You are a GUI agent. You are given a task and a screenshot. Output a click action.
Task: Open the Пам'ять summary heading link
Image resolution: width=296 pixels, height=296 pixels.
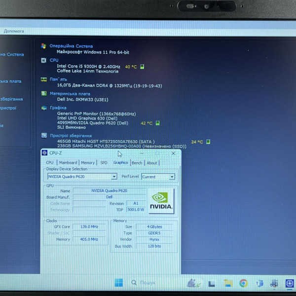pyautogui.click(x=58, y=79)
